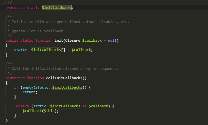Click the 'return;' statement
This screenshot has width=208, height=125.
click(x=30, y=92)
